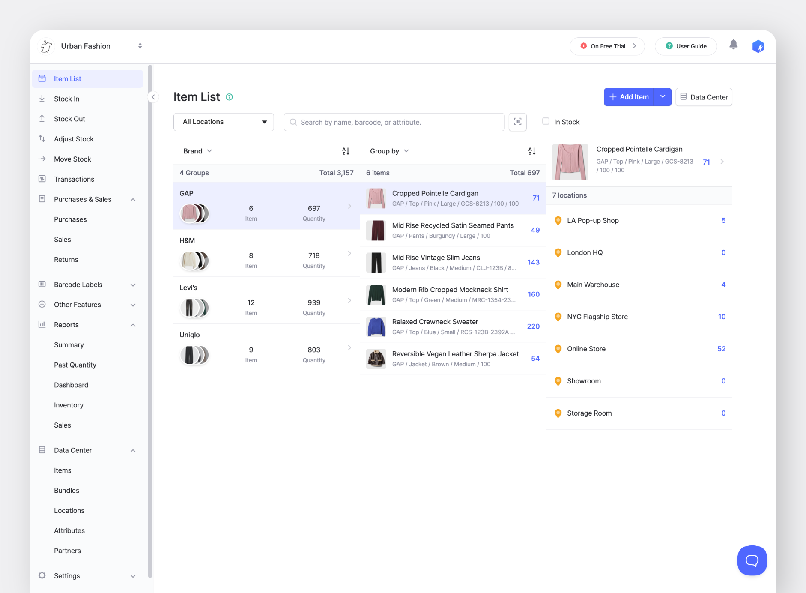The width and height of the screenshot is (806, 593).
Task: Open the barcode scanner next to search bar
Action: pos(517,122)
